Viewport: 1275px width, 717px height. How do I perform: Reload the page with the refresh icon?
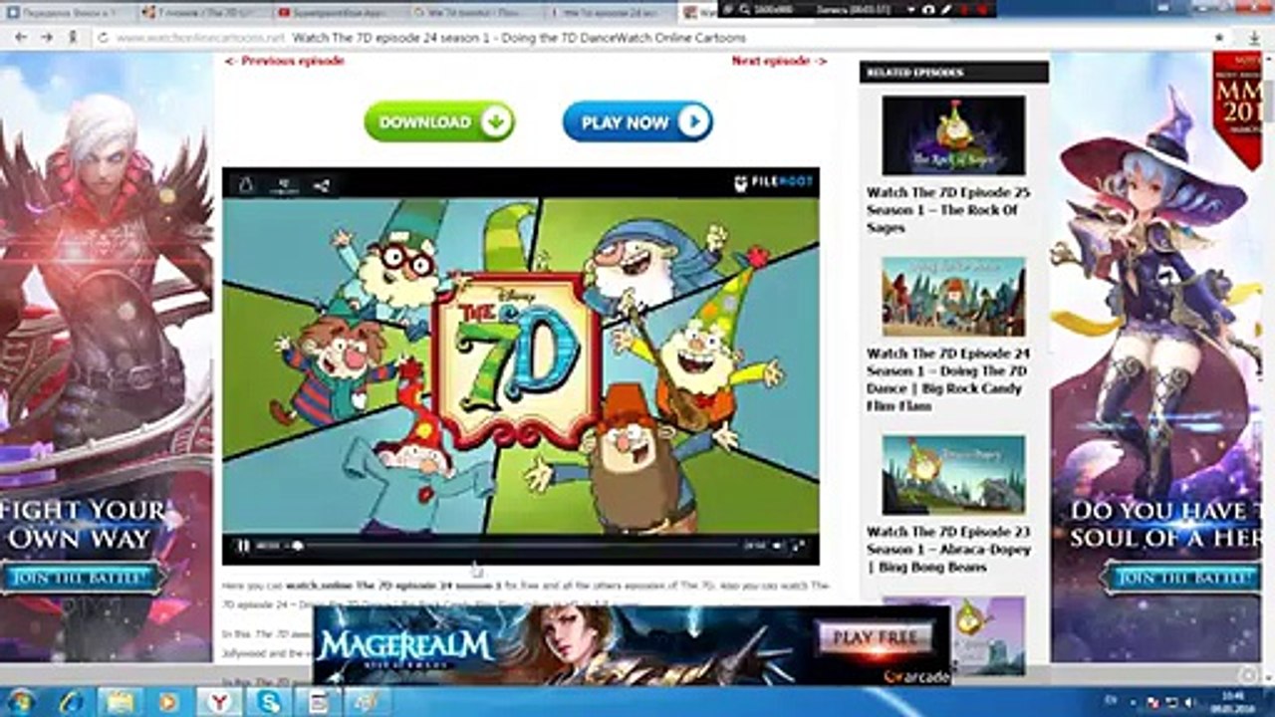102,37
